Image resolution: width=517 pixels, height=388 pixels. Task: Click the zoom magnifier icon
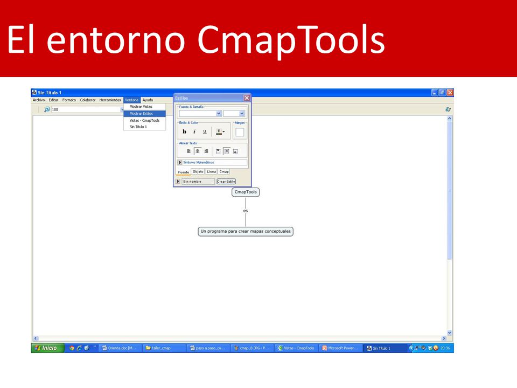coord(47,109)
